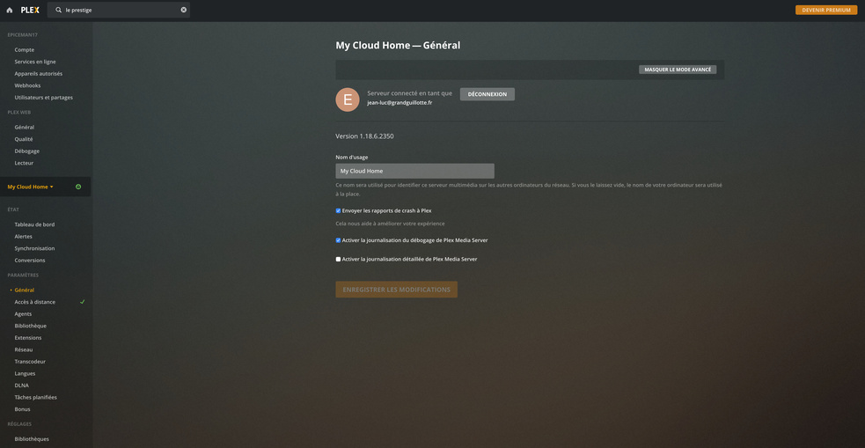Click the search magnifier icon
Image resolution: width=865 pixels, height=448 pixels.
[58, 10]
